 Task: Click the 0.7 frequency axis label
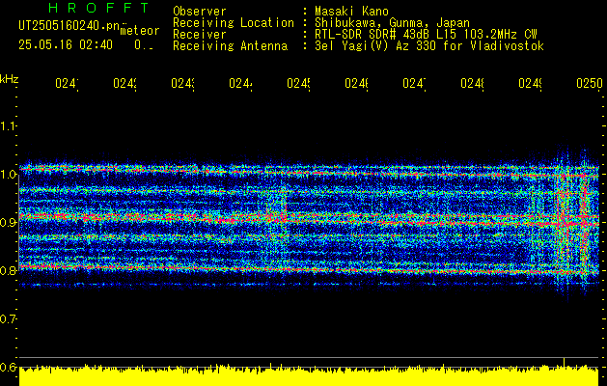(x=9, y=318)
